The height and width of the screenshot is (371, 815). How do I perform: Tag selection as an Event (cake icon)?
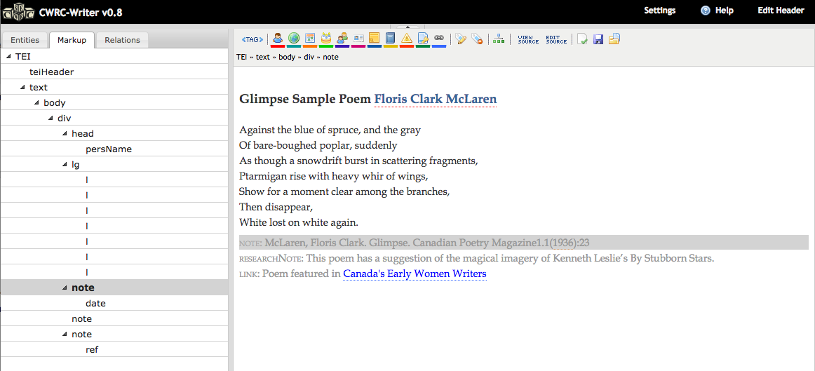(326, 39)
